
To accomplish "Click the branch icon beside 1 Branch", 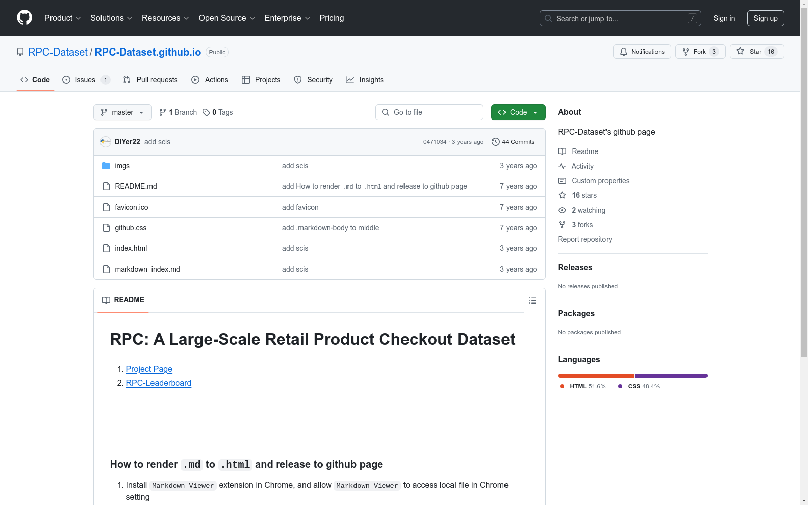I will (163, 112).
